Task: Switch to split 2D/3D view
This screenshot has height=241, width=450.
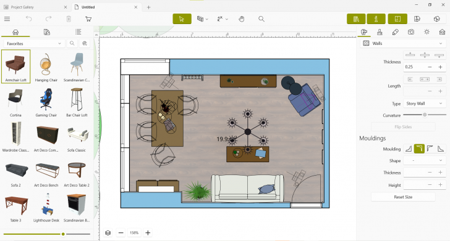Action: click(417, 19)
